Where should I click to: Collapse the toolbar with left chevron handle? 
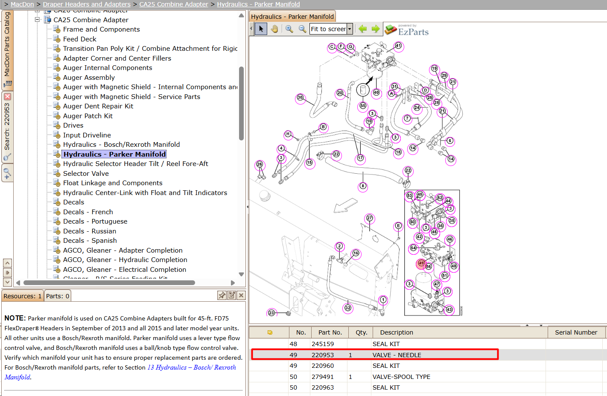click(x=251, y=29)
